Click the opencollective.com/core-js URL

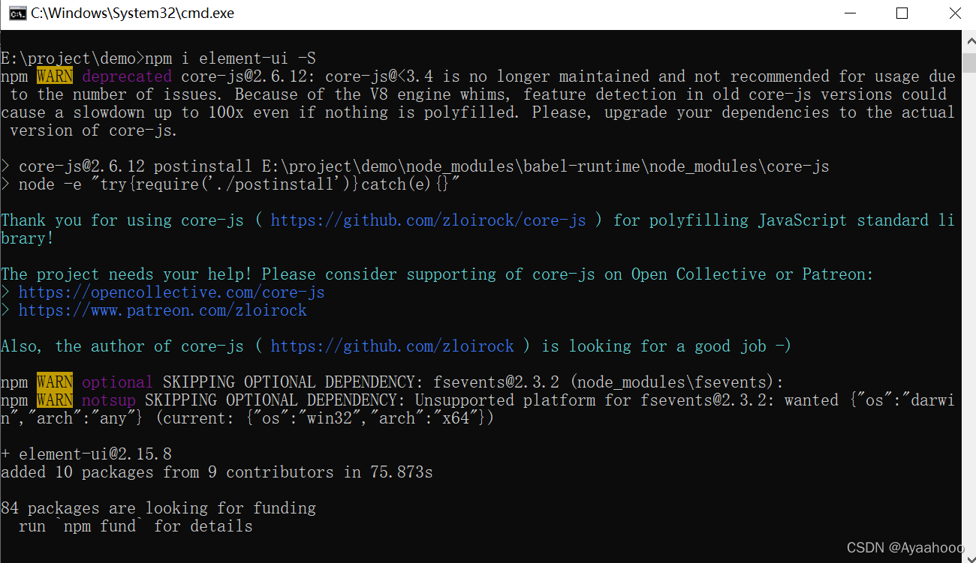[172, 292]
